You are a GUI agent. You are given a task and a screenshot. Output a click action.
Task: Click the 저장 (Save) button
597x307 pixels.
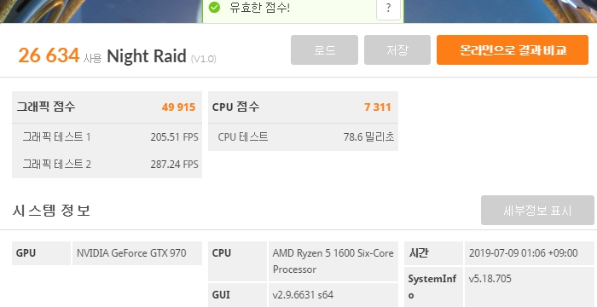click(x=397, y=50)
